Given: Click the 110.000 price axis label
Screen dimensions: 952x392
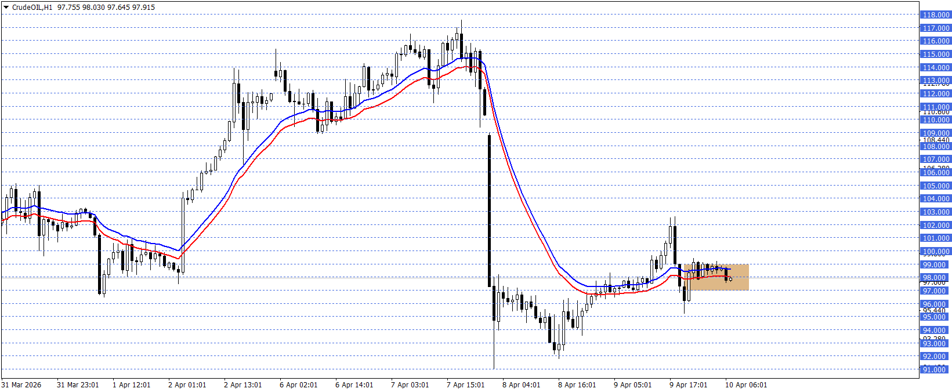Looking at the screenshot, I should pyautogui.click(x=936, y=119).
